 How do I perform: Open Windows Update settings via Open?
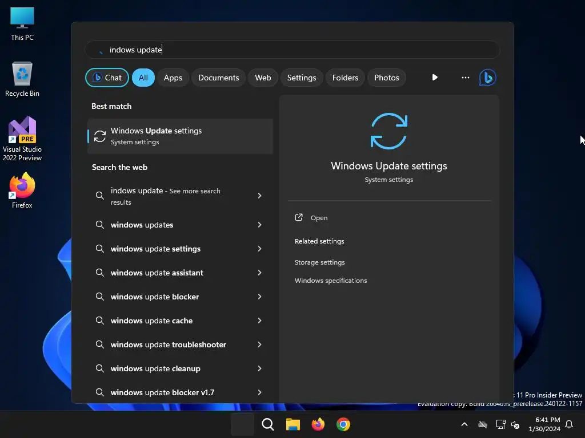[x=319, y=218]
